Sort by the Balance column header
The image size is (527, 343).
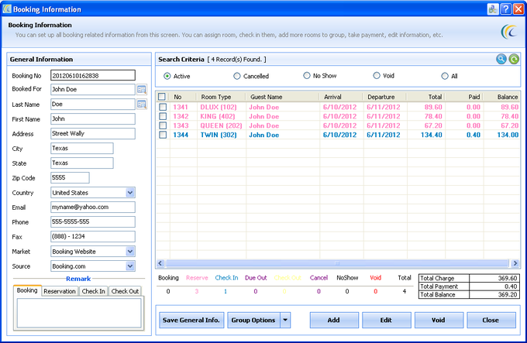(501, 97)
